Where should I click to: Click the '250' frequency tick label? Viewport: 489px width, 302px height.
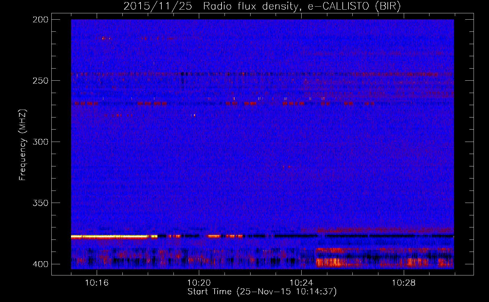[x=40, y=81]
